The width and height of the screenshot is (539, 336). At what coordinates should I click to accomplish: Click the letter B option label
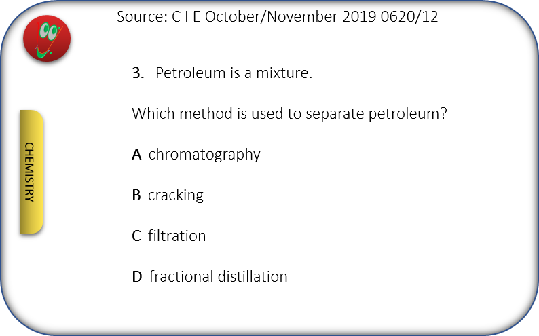pos(136,195)
